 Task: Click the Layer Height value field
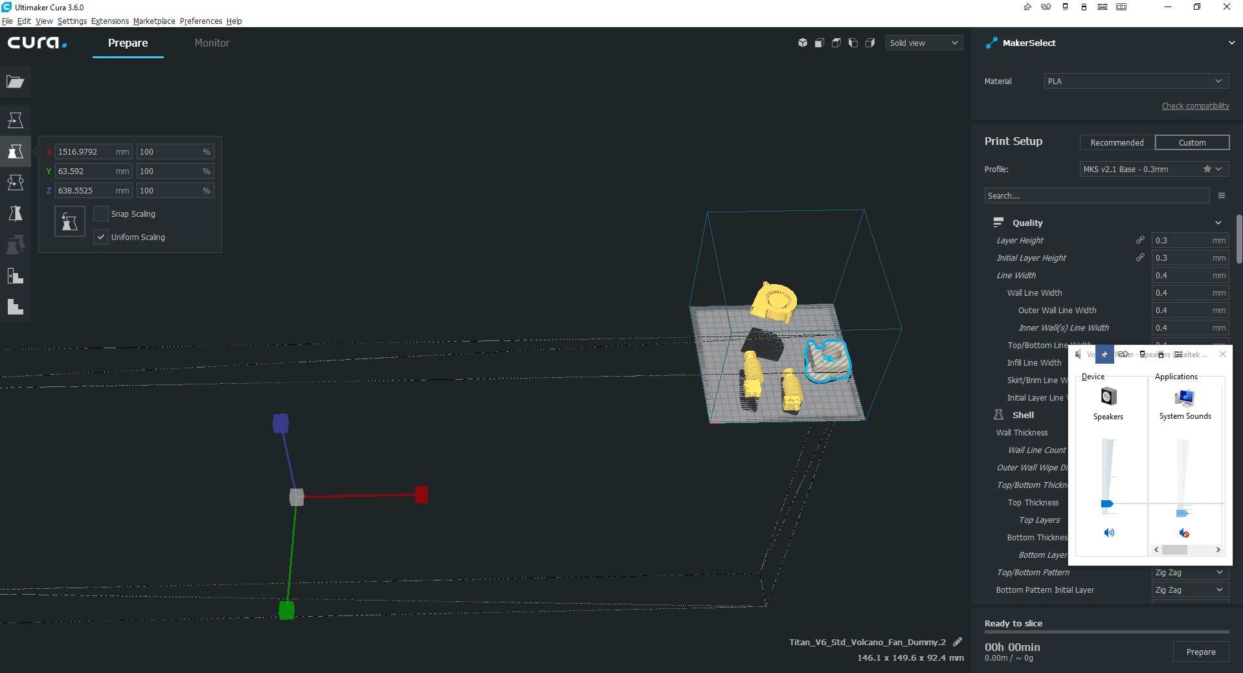(x=1190, y=240)
